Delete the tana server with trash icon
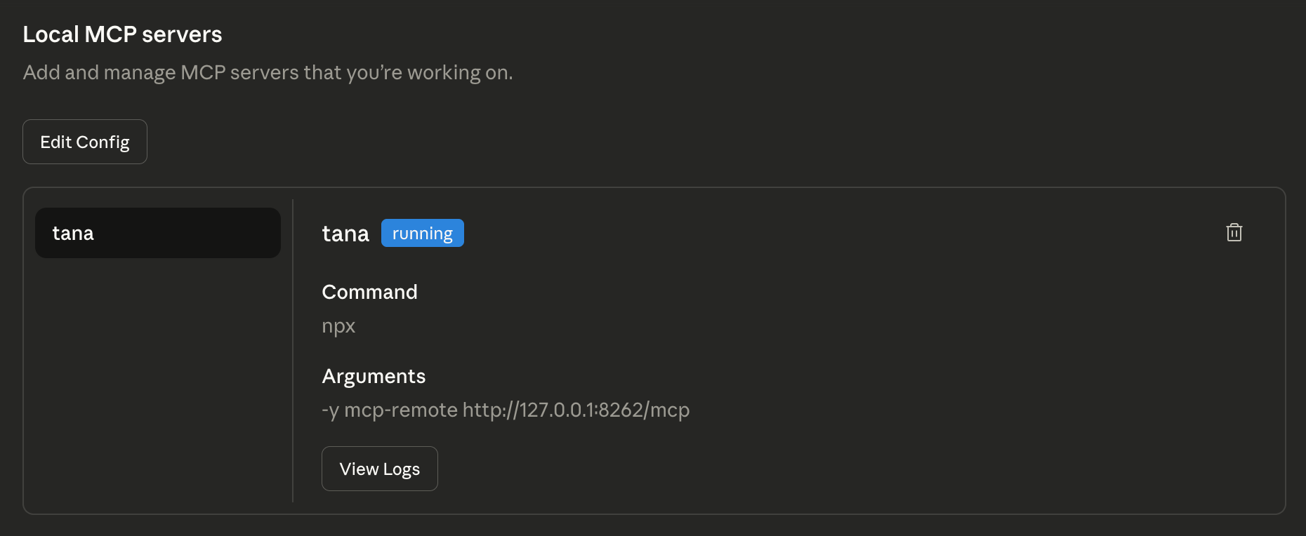 pyautogui.click(x=1234, y=232)
